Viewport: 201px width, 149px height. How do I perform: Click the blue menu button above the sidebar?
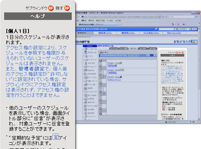(90, 46)
